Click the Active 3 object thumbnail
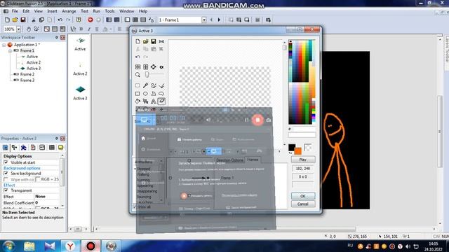This screenshot has height=252, width=449. tap(80, 90)
